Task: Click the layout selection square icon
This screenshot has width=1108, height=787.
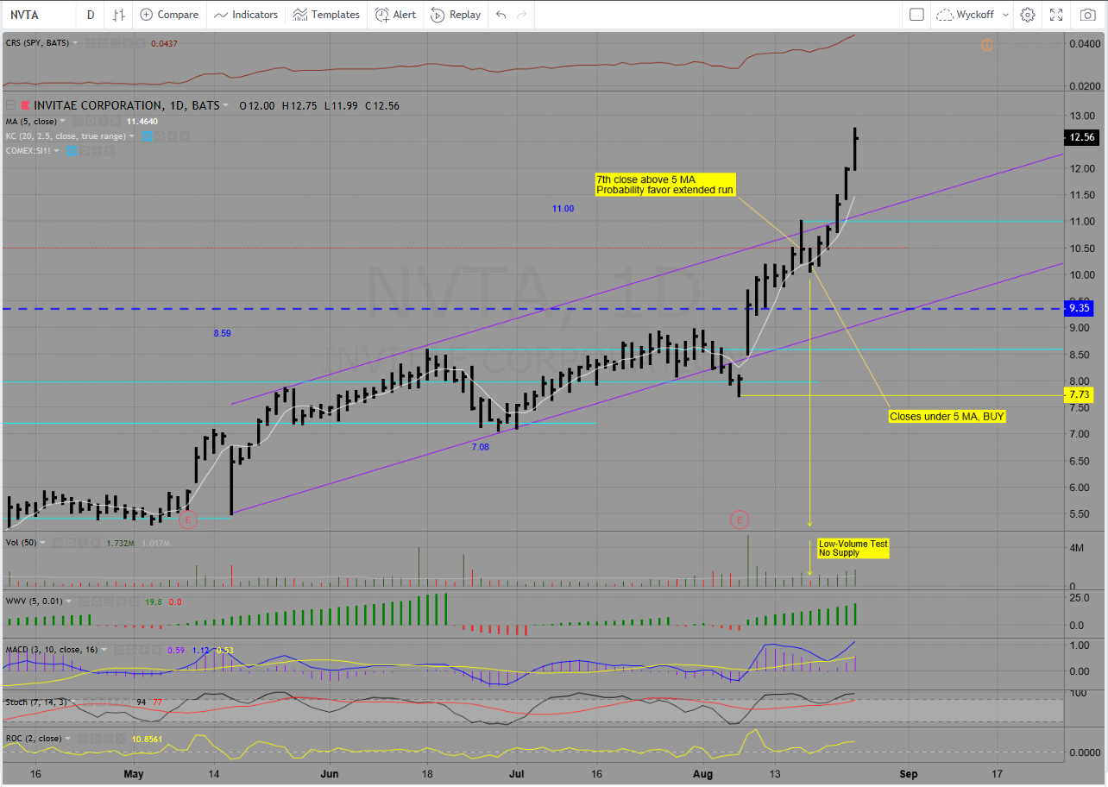Action: point(916,15)
